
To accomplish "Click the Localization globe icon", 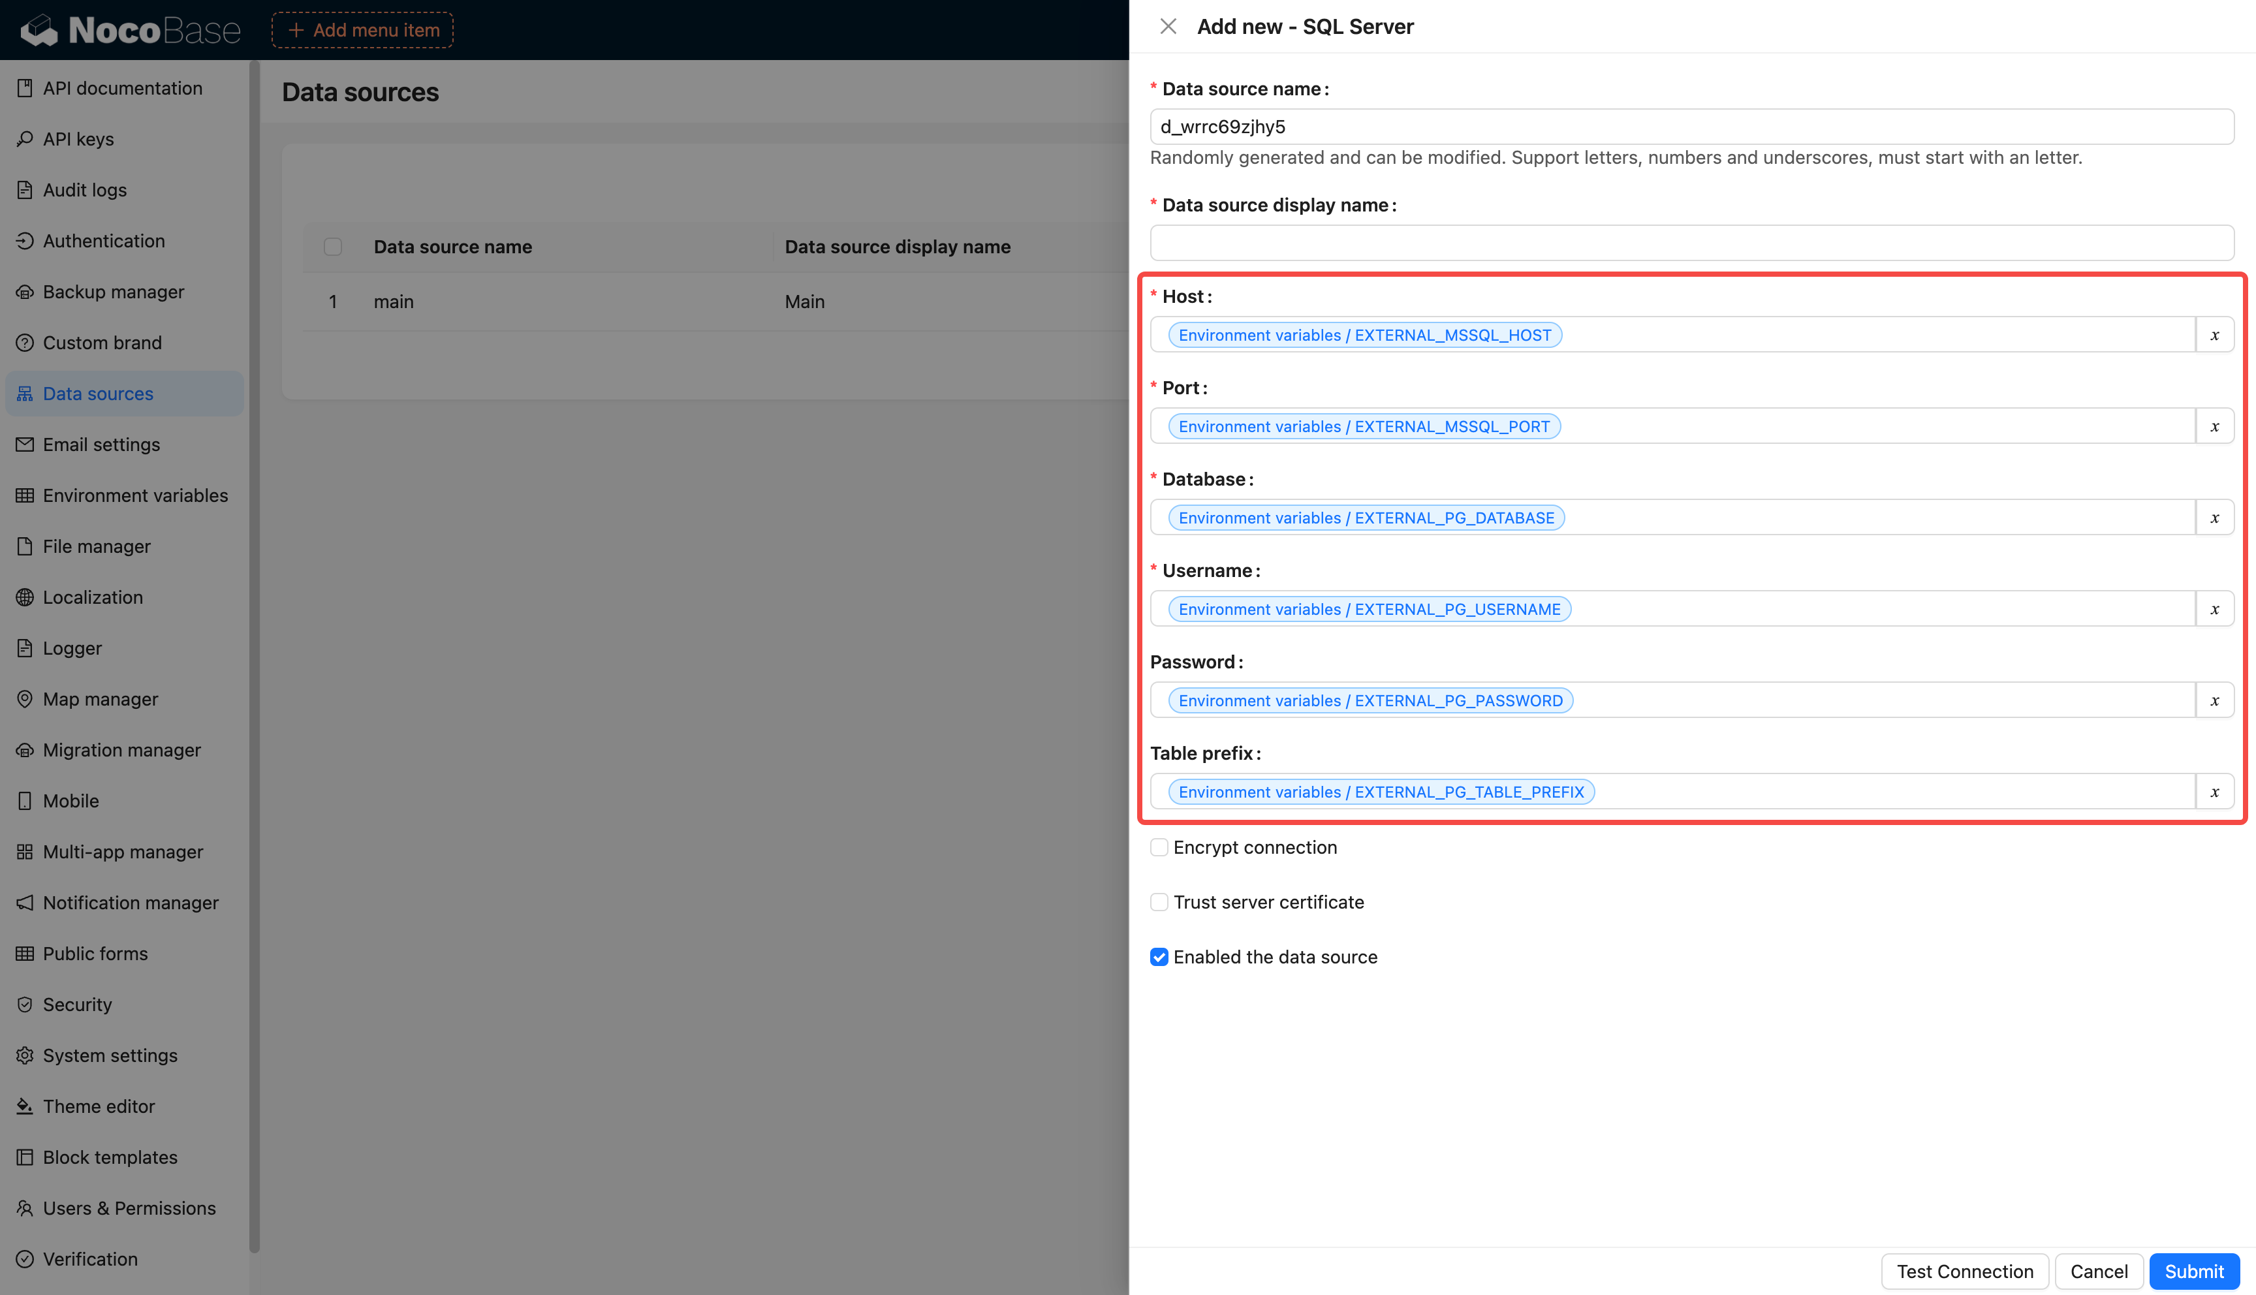I will pos(25,598).
